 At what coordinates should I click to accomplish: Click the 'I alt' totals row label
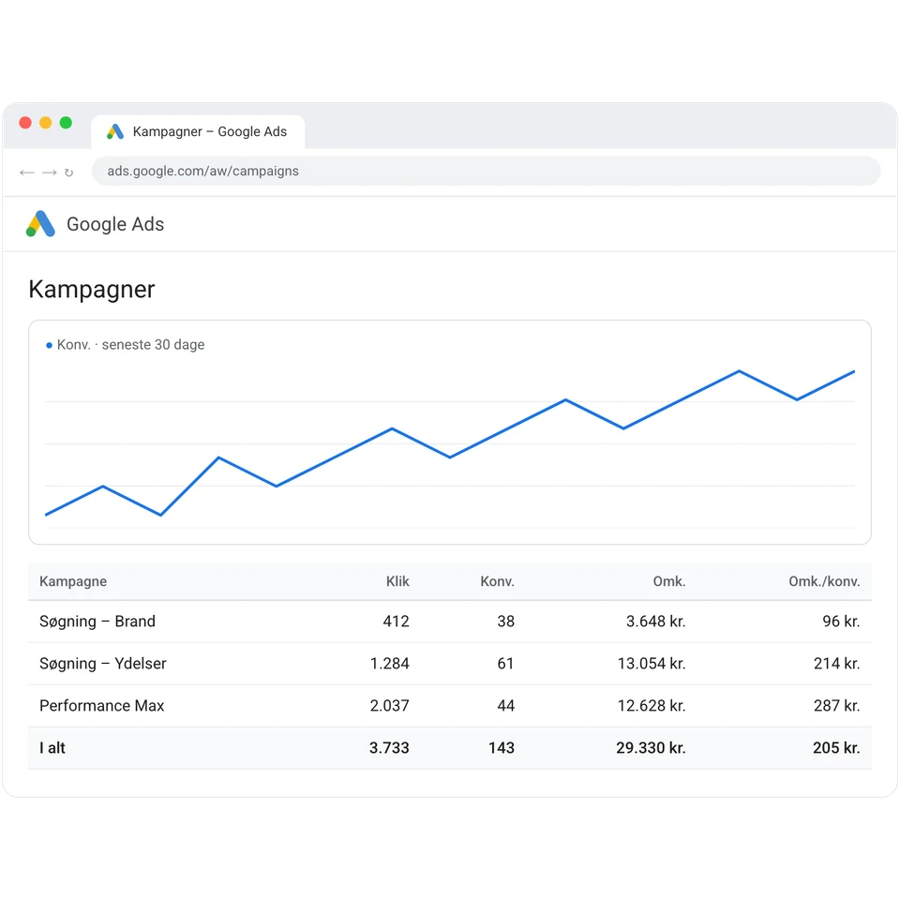tap(52, 748)
